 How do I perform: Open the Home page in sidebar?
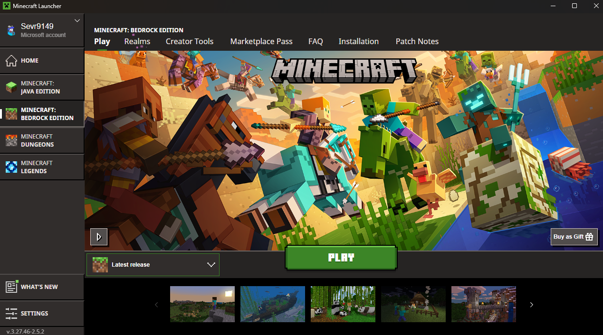(x=42, y=61)
